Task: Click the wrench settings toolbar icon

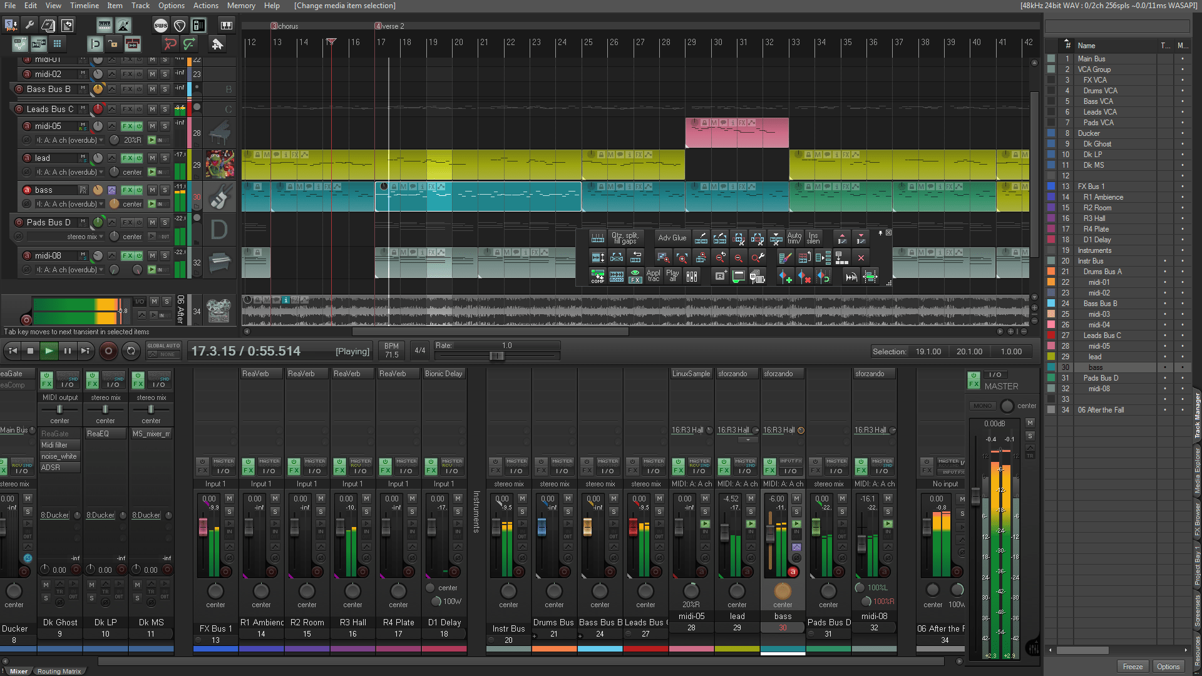Action: pos(29,26)
